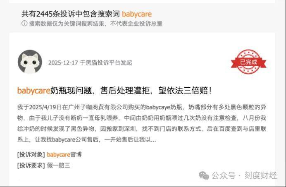Click the orange babycare word in complaint title
This screenshot has height=187, width=286.
[34, 91]
